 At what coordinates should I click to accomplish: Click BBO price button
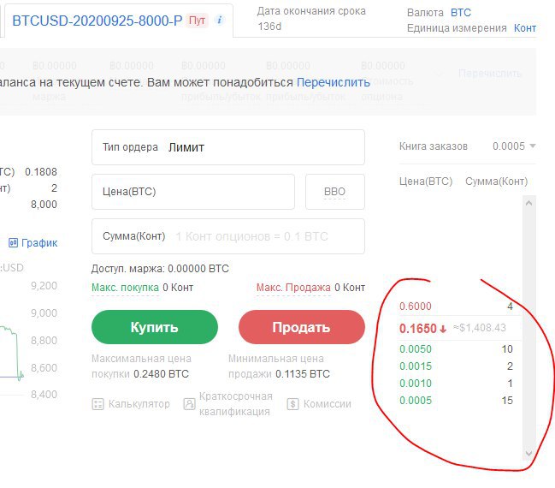point(335,192)
